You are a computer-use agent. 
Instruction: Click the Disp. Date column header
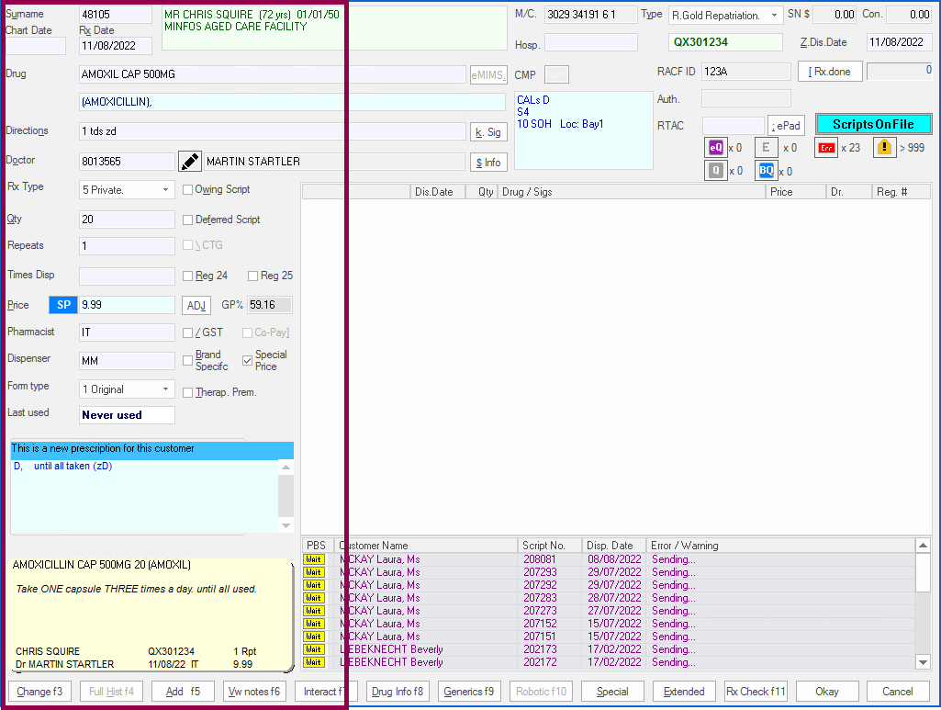click(614, 546)
